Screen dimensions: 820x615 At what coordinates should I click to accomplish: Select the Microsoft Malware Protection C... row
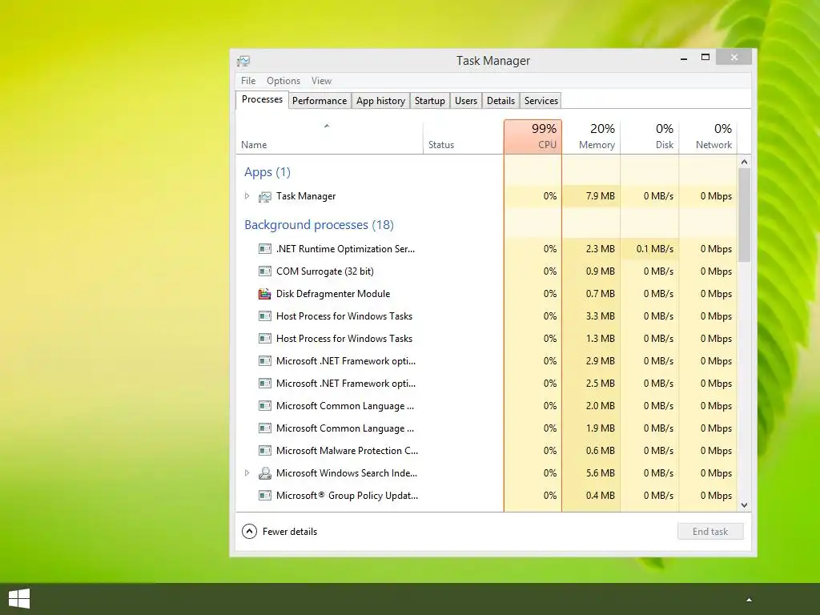coord(486,451)
